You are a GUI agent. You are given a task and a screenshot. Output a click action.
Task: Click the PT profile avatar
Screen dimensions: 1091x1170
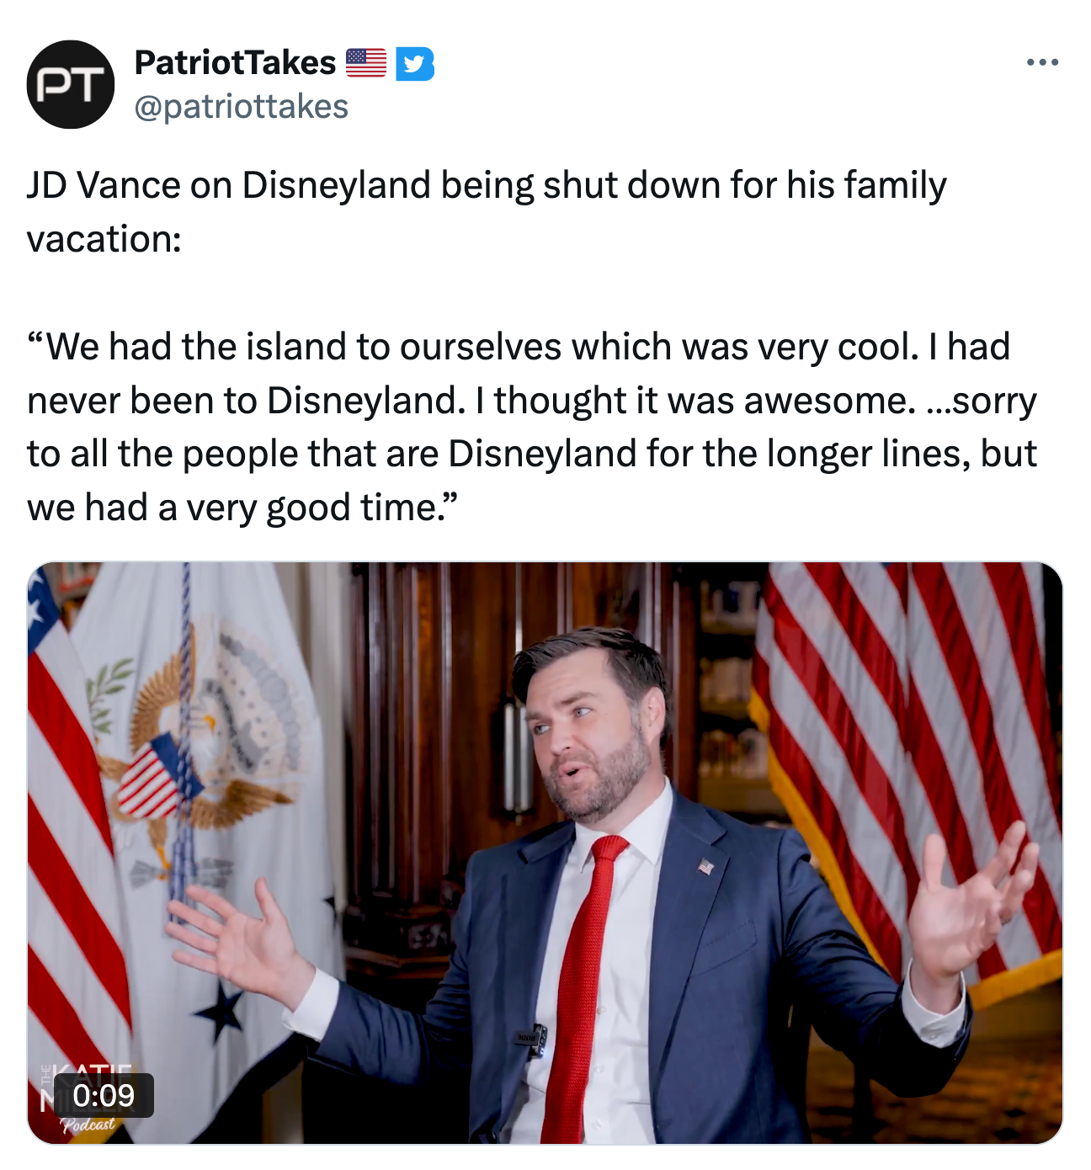pyautogui.click(x=71, y=85)
